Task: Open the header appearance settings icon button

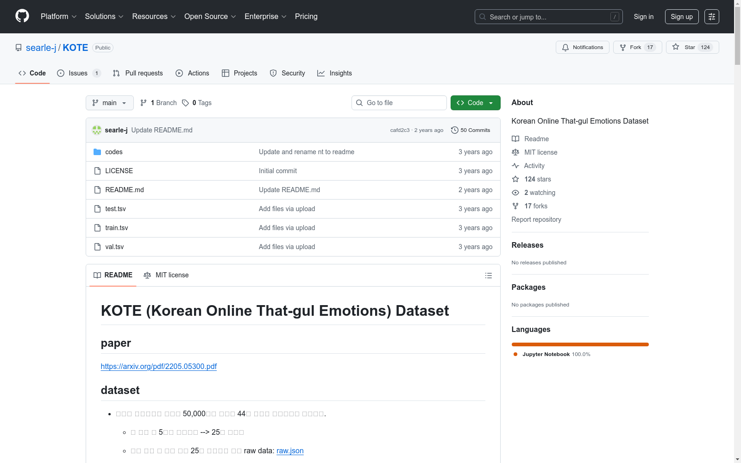Action: (x=712, y=17)
